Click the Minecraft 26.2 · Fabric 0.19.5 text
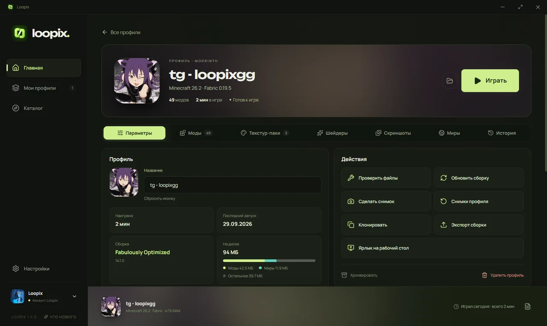The image size is (547, 326). (x=200, y=88)
